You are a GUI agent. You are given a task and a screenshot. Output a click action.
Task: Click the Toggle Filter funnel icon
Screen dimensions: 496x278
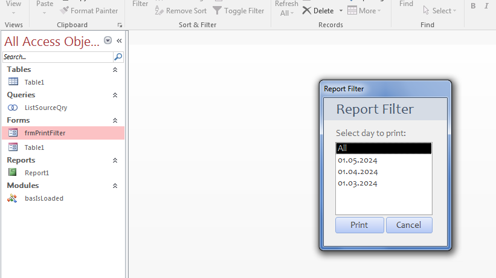pos(217,10)
